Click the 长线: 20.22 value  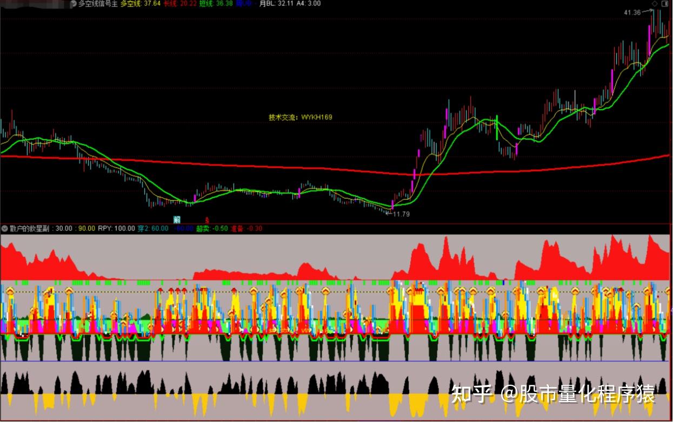[180, 4]
